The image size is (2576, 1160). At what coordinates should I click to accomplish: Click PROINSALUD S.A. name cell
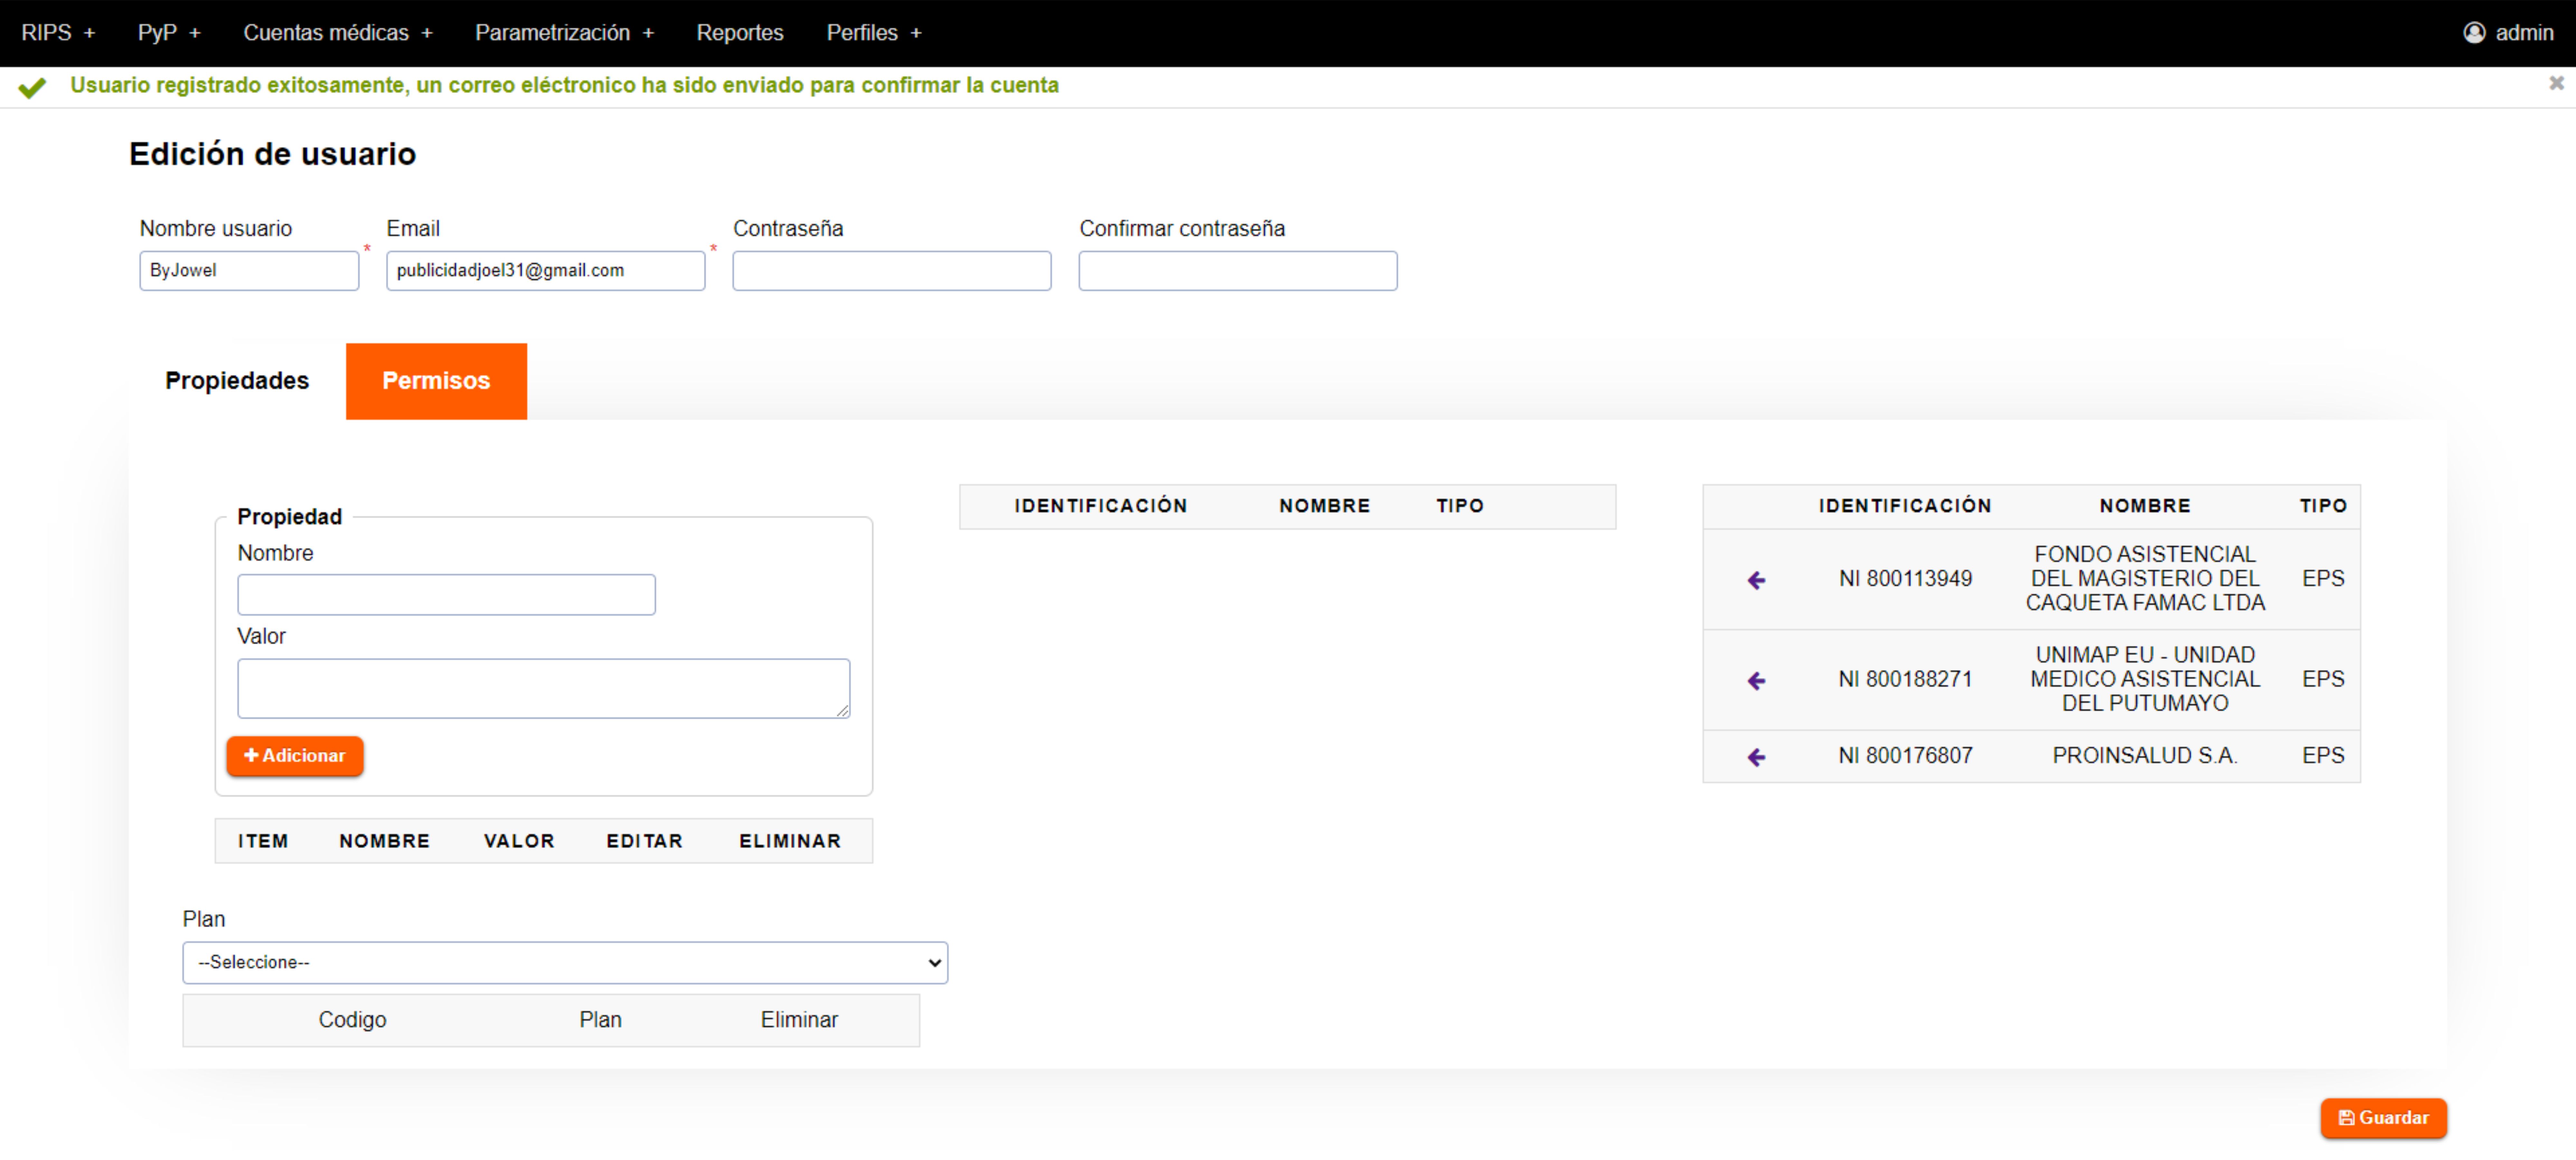2145,756
